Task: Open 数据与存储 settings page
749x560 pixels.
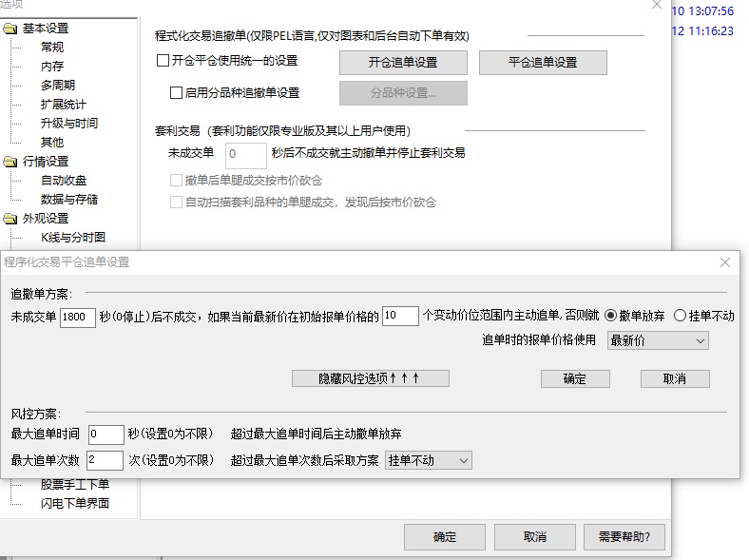Action: 69,200
